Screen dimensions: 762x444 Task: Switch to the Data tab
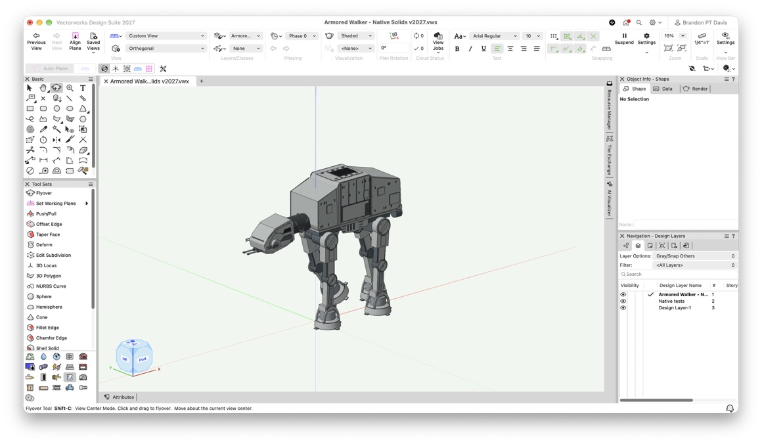pos(663,89)
